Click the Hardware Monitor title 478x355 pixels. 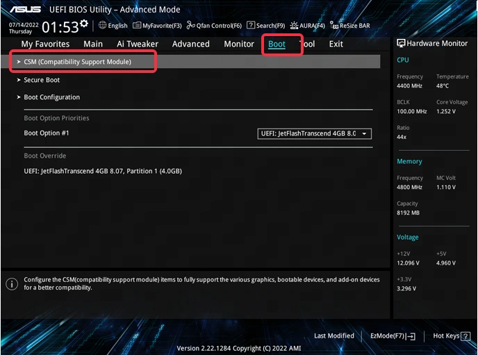(x=437, y=44)
